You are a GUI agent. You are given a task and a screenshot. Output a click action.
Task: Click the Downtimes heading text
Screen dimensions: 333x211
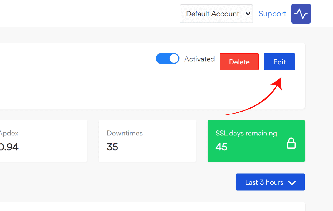(125, 133)
